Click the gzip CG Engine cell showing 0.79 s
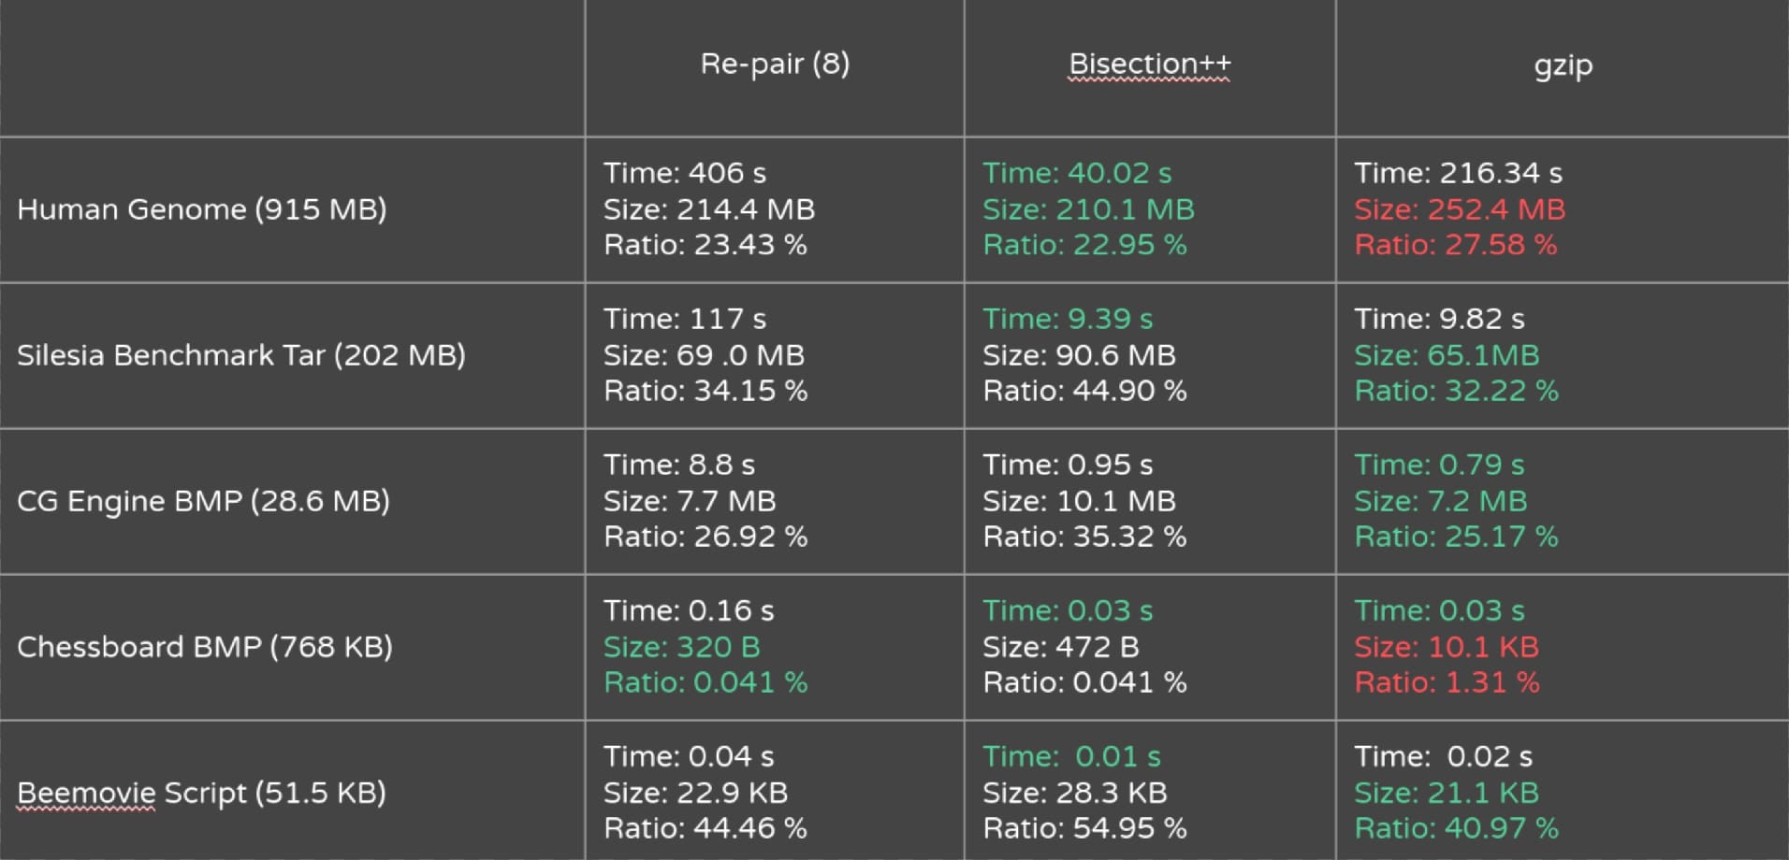Image resolution: width=1789 pixels, height=860 pixels. tap(1563, 501)
